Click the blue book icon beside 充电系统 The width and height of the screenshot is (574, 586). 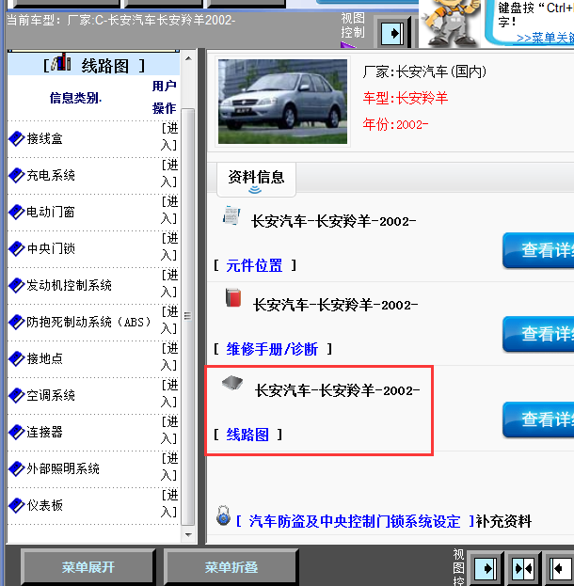coord(16,175)
